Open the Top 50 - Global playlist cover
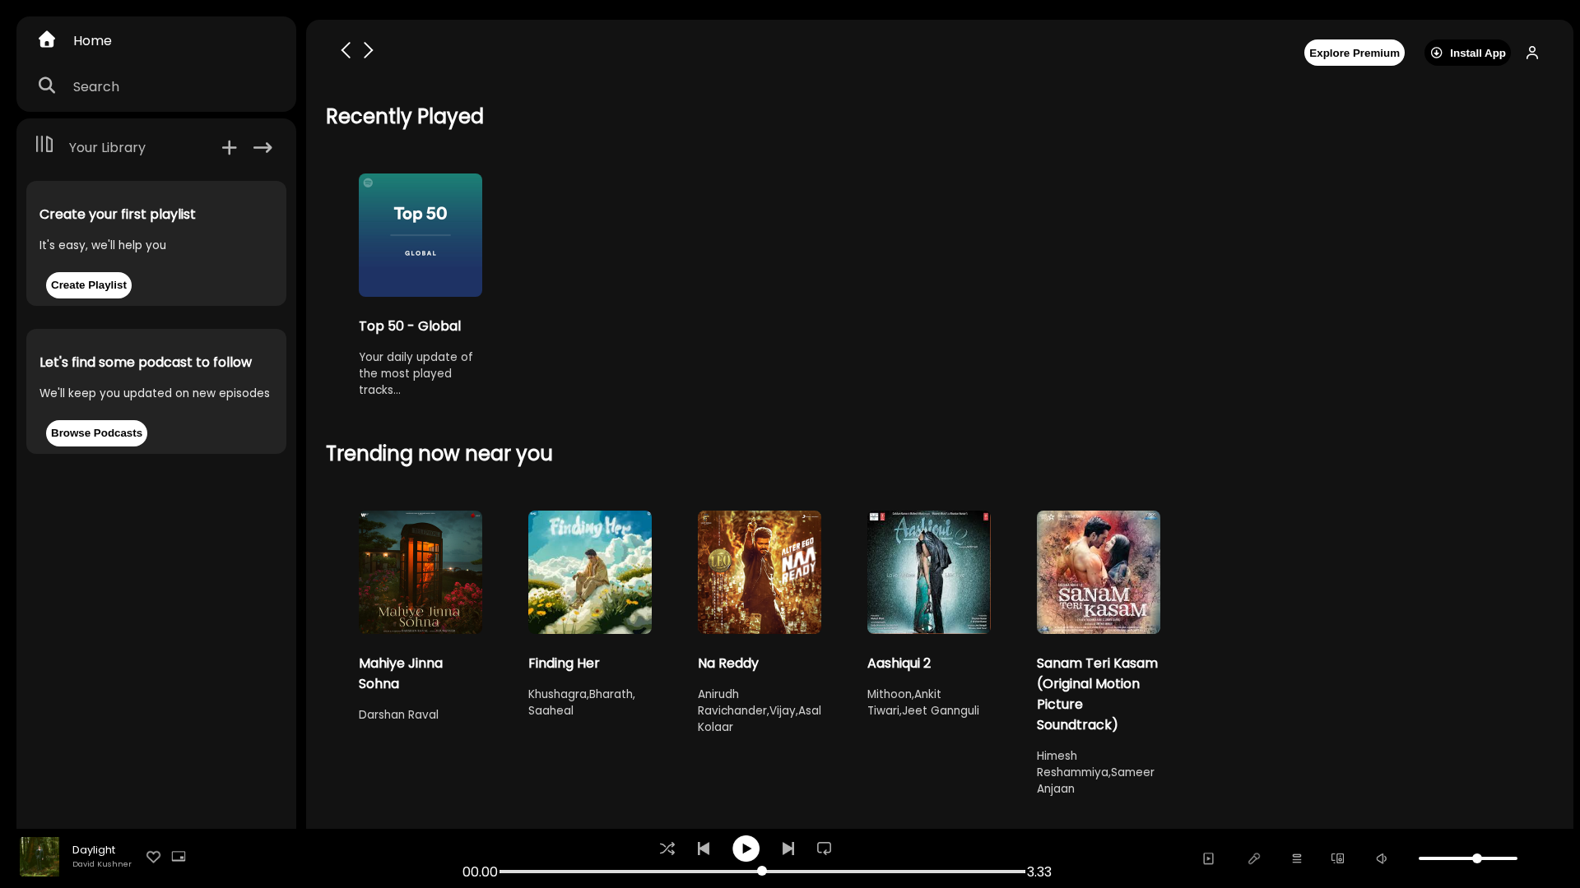 point(421,235)
